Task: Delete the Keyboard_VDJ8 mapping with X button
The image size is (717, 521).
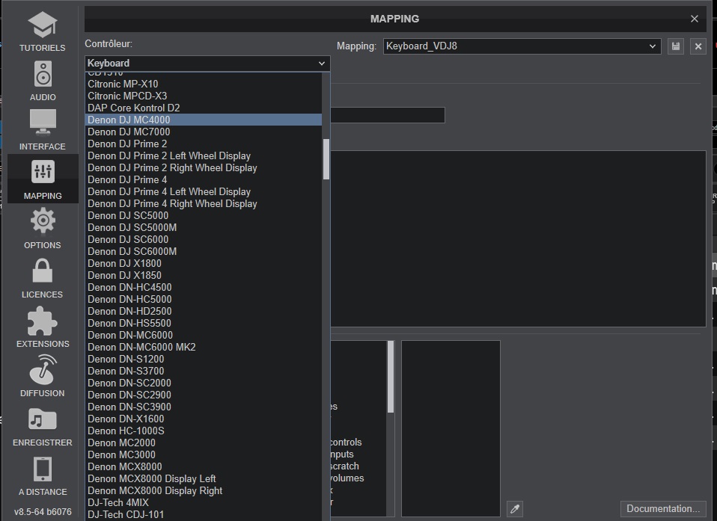Action: click(698, 46)
